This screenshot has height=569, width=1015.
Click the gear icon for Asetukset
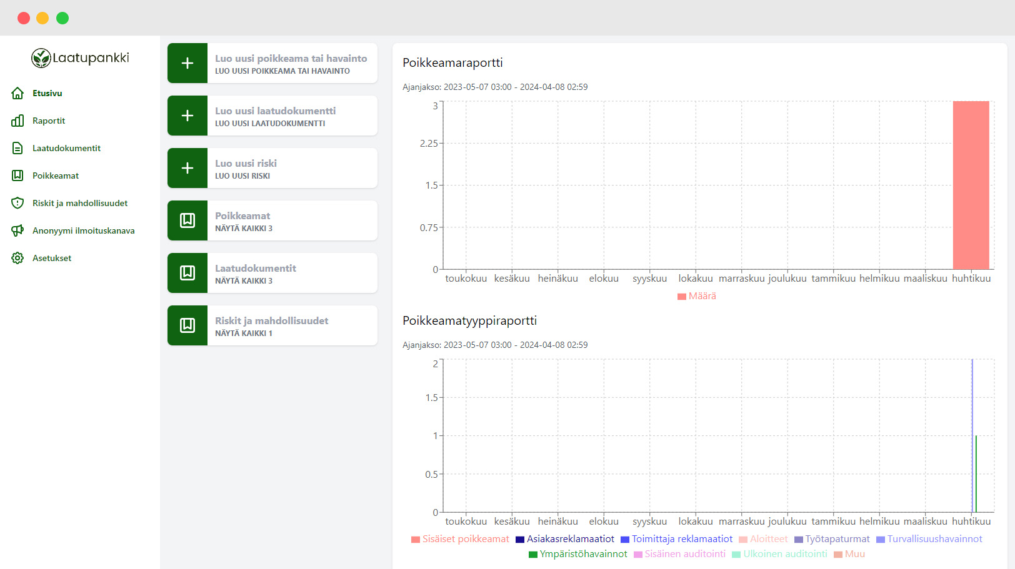pyautogui.click(x=17, y=258)
